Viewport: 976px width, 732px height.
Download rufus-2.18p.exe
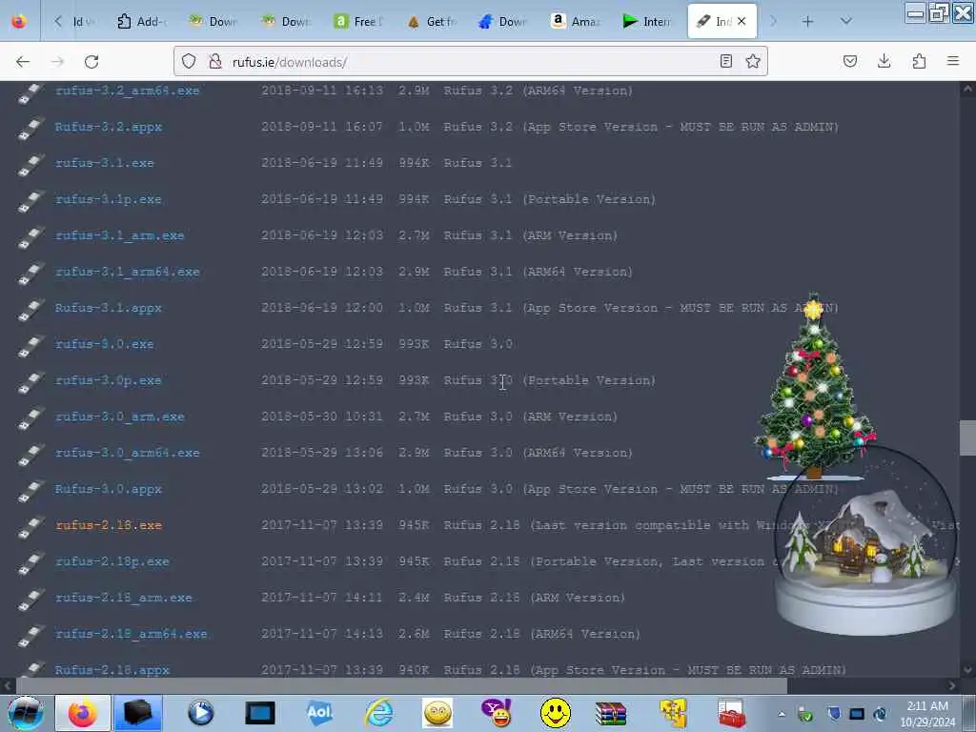coord(112,561)
